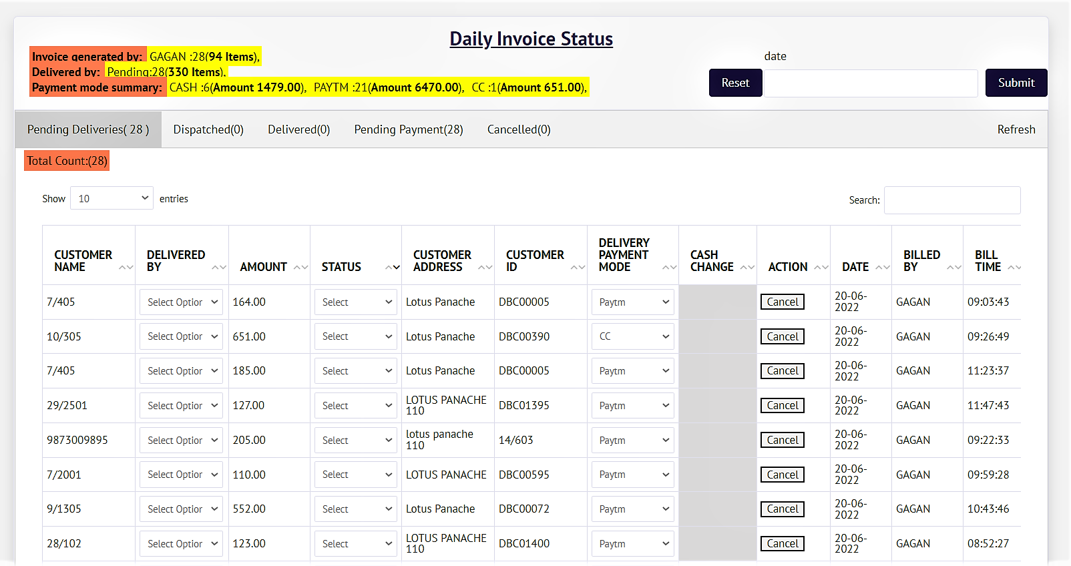The width and height of the screenshot is (1071, 566).
Task: Click the Refresh link
Action: pos(1016,129)
